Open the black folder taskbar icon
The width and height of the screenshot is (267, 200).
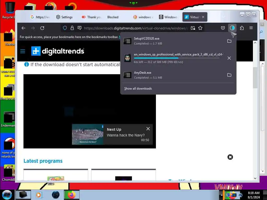tap(23, 195)
